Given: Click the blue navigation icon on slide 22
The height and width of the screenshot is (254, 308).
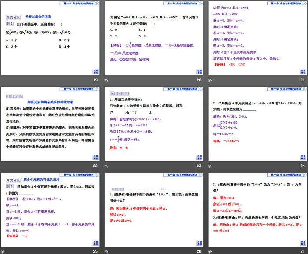Looking at the screenshot, I should (x=95, y=157).
